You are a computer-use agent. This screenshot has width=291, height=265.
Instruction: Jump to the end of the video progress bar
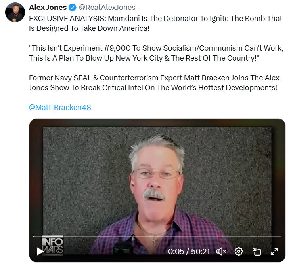pos(281,237)
